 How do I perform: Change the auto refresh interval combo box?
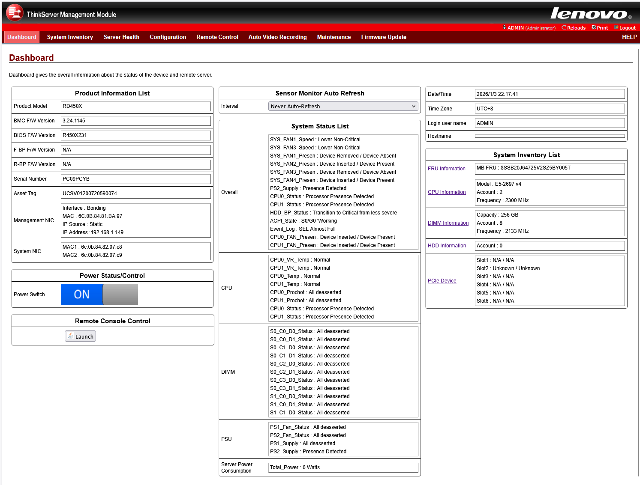coord(343,106)
